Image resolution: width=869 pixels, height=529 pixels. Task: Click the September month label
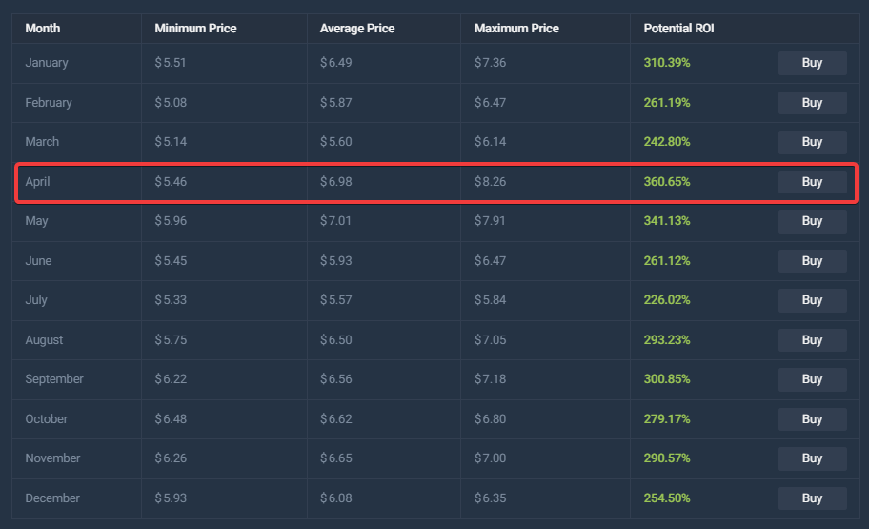coord(54,379)
